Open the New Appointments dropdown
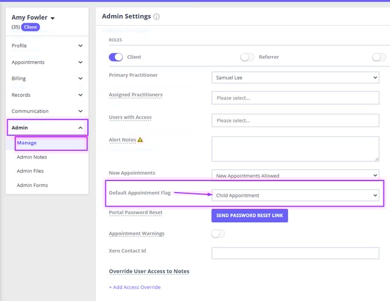 coord(295,175)
